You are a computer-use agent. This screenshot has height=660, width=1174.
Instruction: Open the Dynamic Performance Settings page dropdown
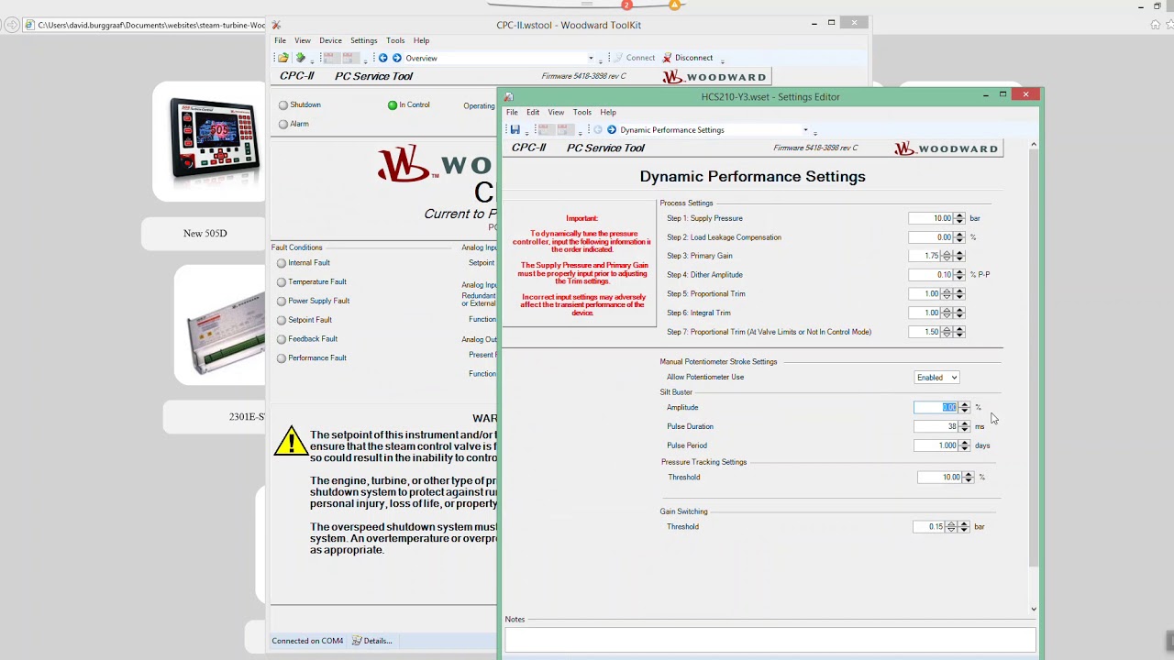pos(805,130)
